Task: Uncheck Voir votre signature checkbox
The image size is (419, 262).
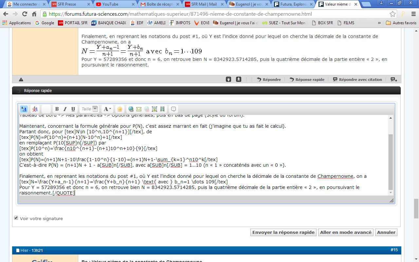Action: click(x=16, y=218)
